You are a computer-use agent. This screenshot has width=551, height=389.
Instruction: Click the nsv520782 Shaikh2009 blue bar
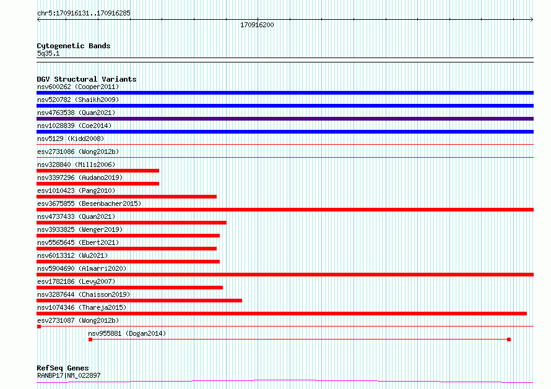[285, 106]
